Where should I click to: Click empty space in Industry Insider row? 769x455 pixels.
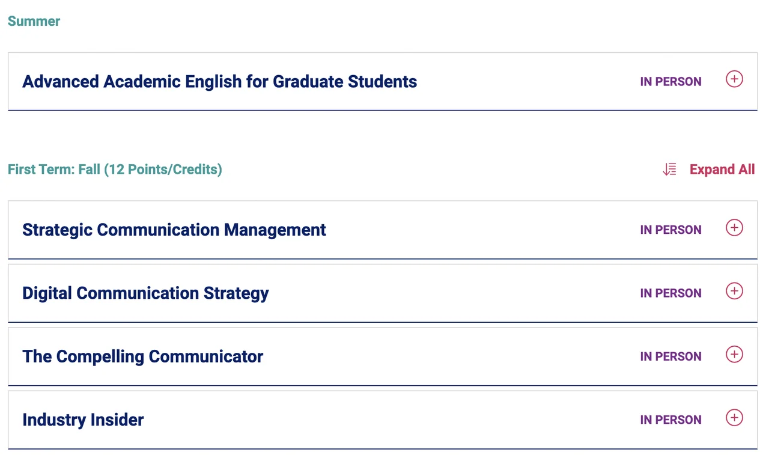click(391, 420)
